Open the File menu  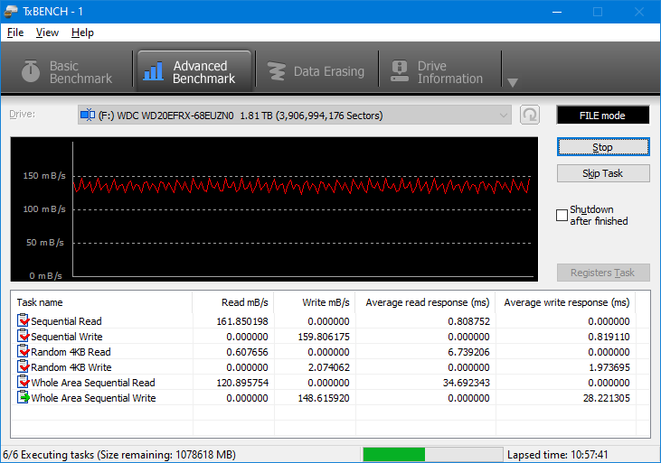15,32
